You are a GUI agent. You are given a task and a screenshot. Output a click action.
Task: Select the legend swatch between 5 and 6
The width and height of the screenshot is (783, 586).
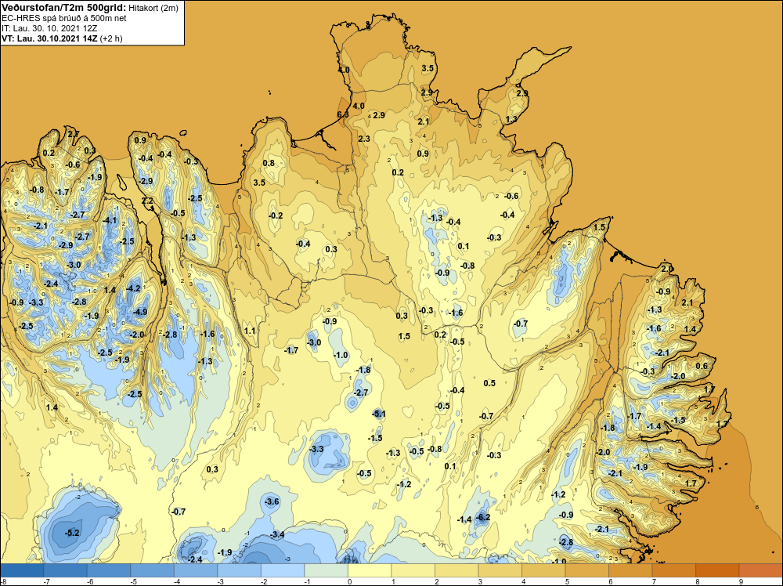(x=586, y=570)
